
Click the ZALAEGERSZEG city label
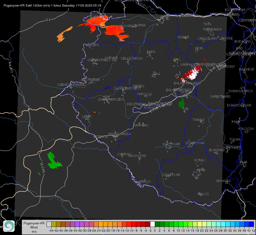point(111,99)
